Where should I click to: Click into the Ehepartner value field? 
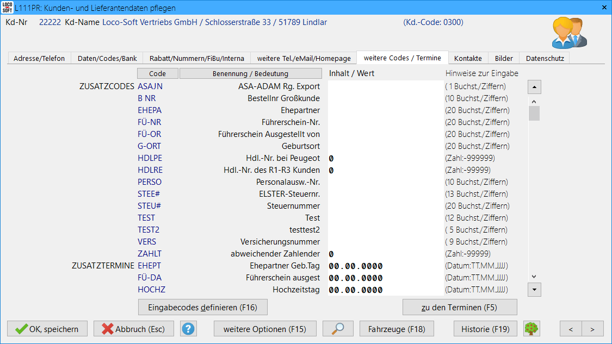click(386, 110)
